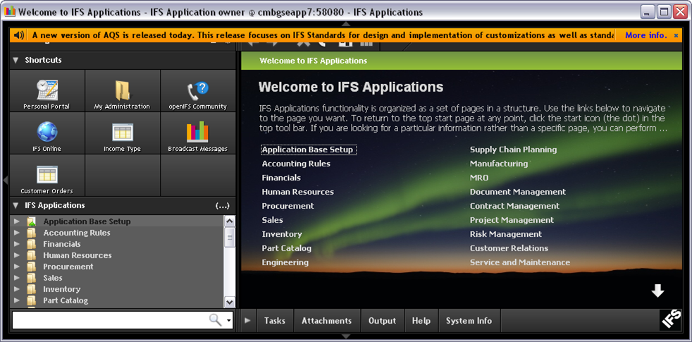
Task: Open the Attachments tab
Action: pyautogui.click(x=326, y=321)
